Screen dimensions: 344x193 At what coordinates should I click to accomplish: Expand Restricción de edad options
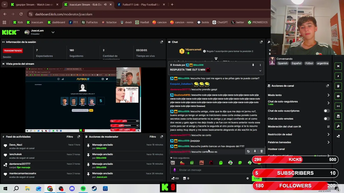328,135
